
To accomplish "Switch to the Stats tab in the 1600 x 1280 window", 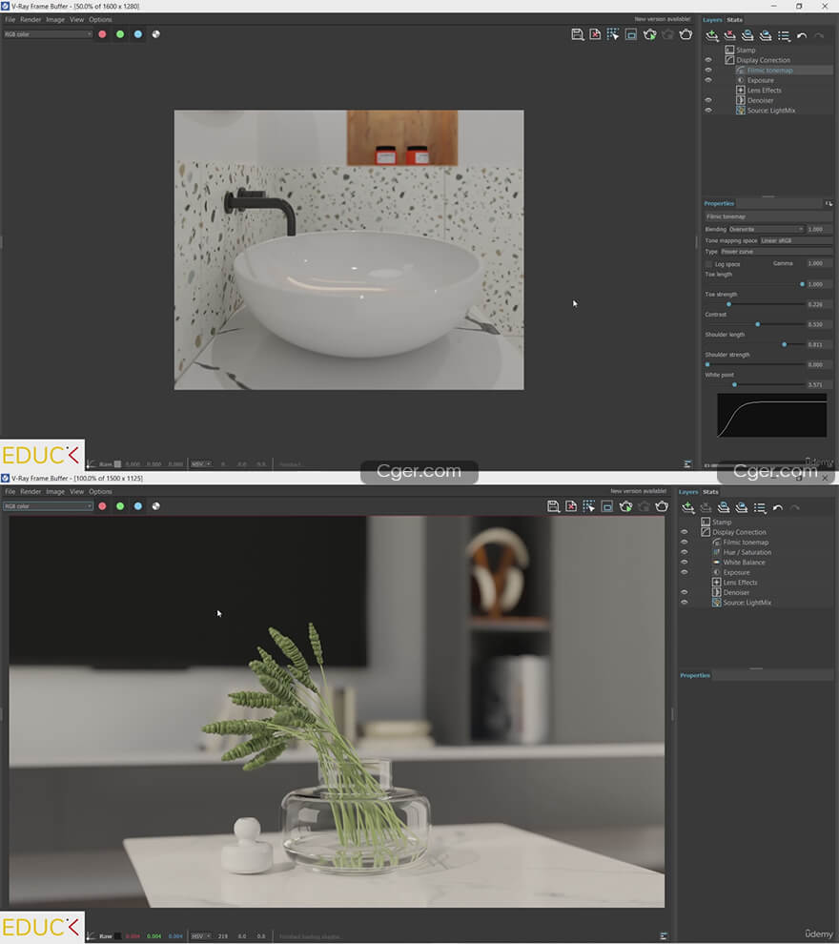I will pyautogui.click(x=734, y=20).
